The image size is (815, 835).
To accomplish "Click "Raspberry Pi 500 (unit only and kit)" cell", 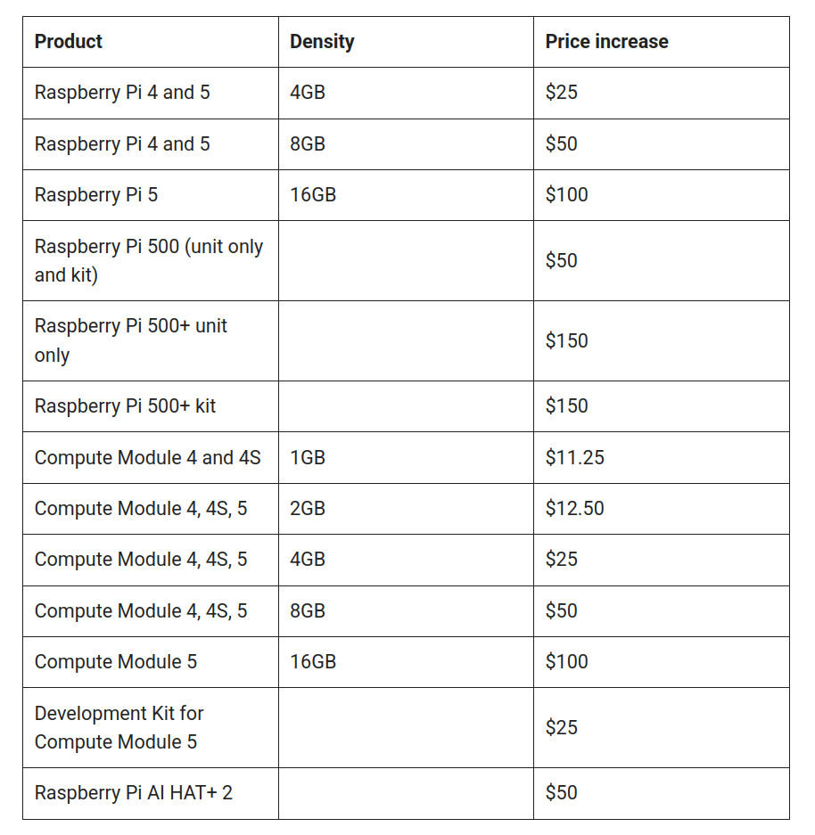I will [149, 260].
